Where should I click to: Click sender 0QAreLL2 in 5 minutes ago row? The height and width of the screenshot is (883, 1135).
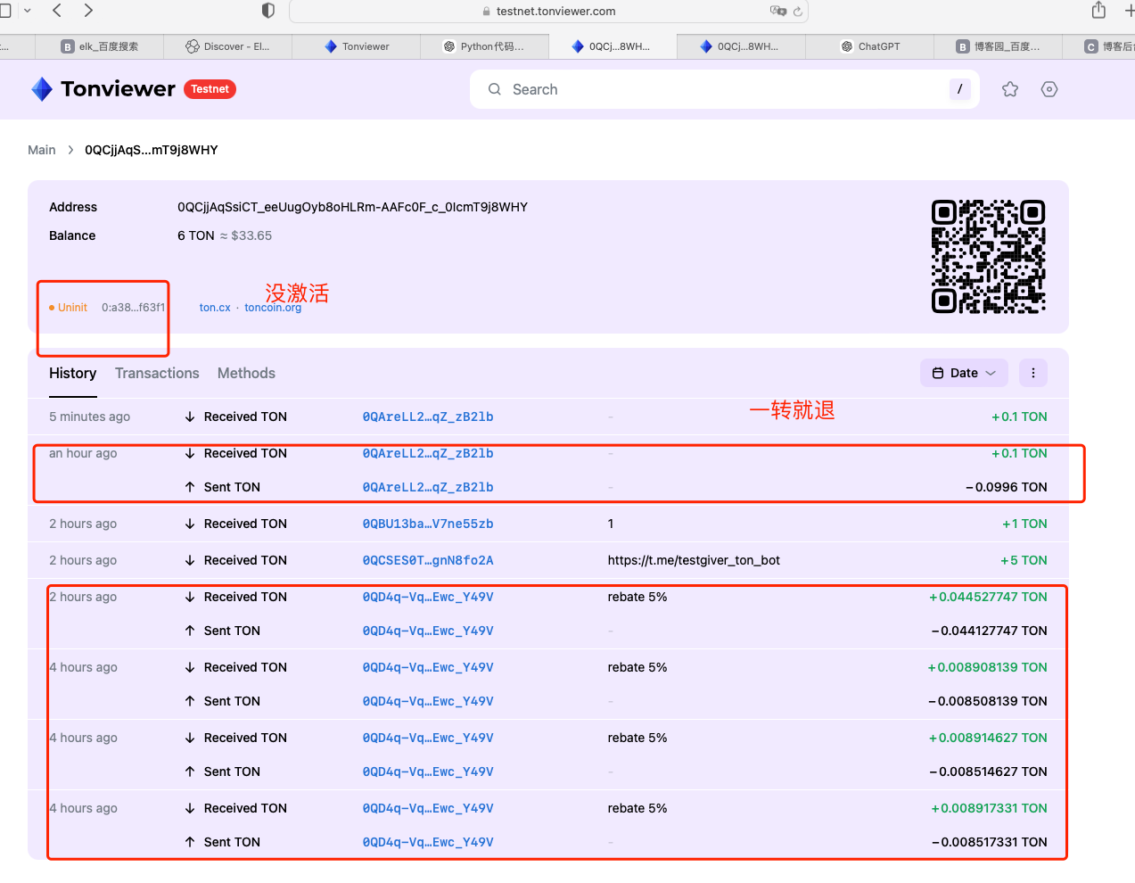tap(428, 417)
